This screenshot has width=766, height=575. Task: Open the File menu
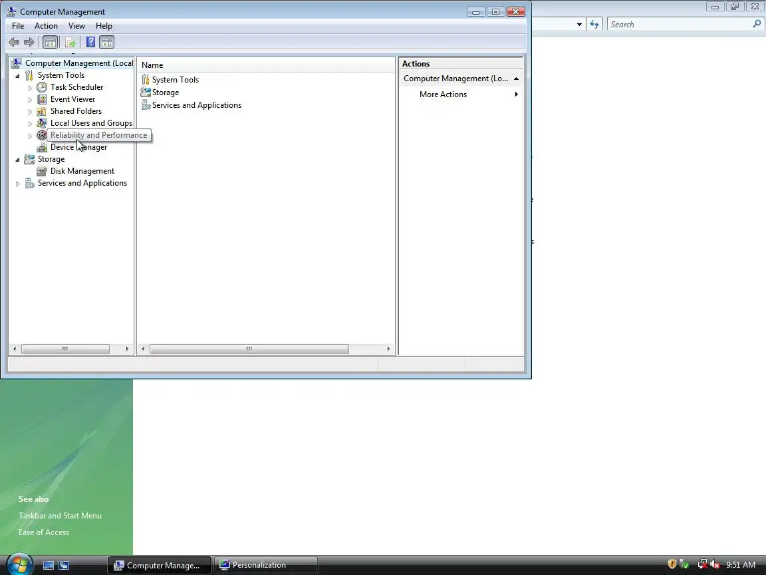[x=18, y=26]
